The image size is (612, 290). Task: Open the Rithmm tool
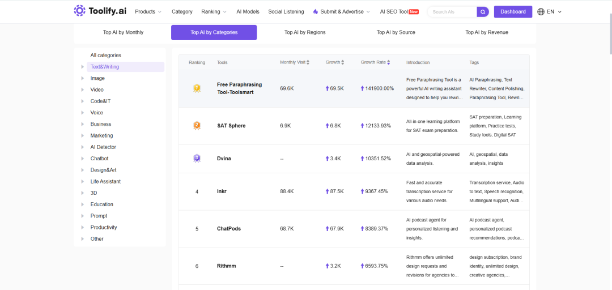point(226,266)
